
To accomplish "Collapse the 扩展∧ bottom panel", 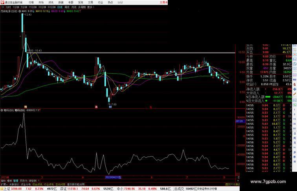I will click(4, 184).
